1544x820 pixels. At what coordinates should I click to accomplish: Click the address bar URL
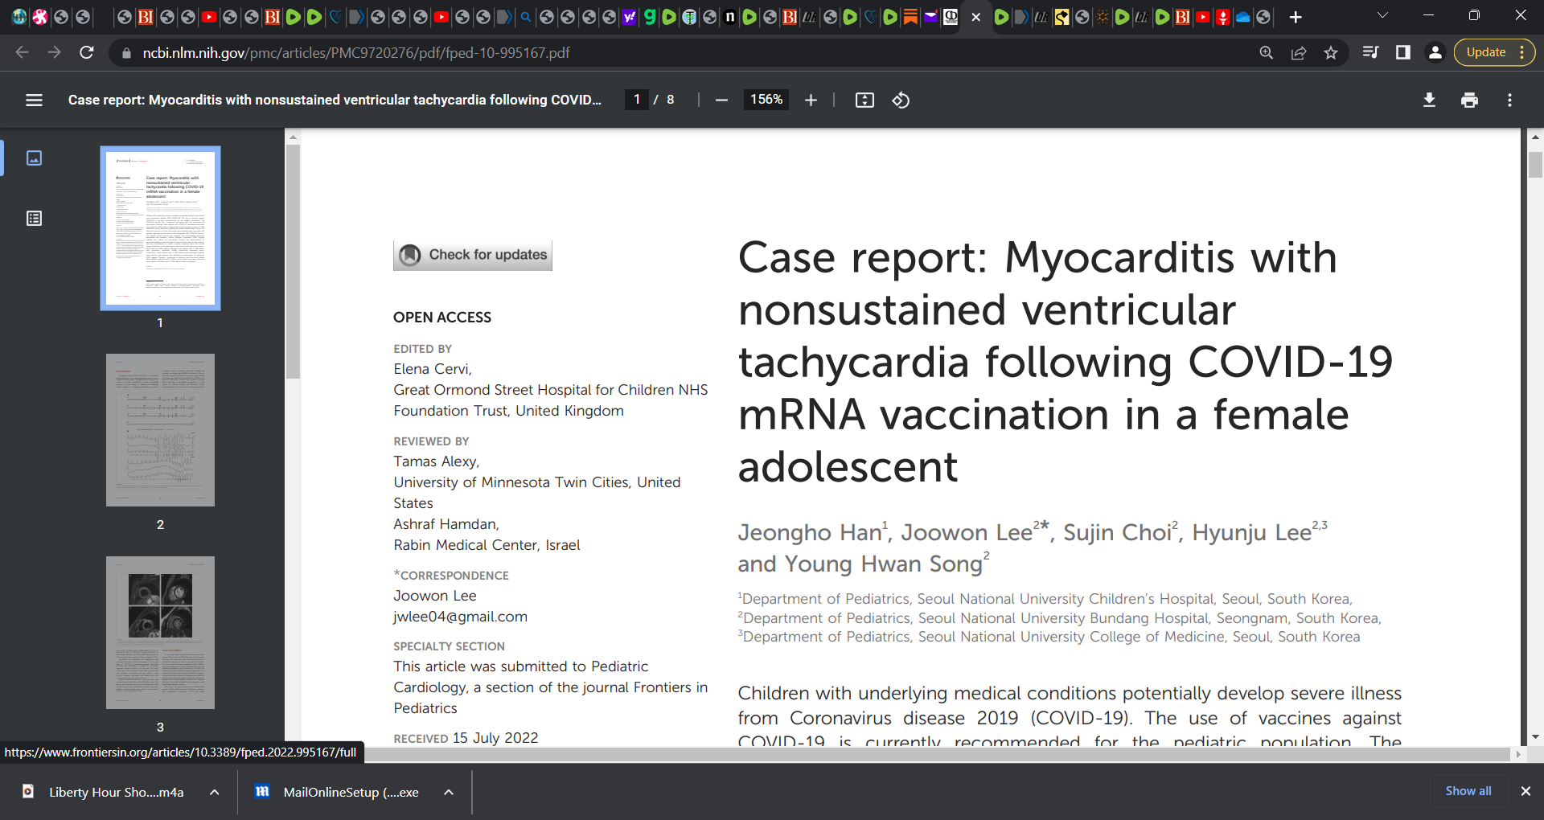point(356,53)
